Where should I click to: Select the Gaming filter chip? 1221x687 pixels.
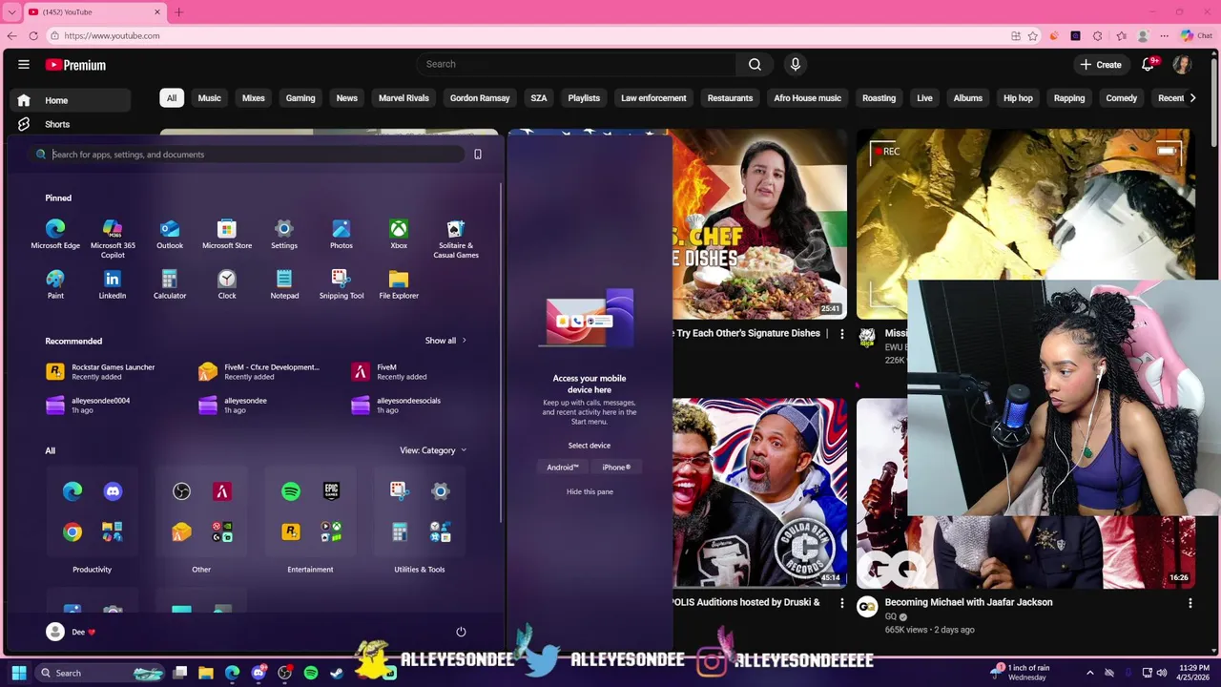click(x=300, y=98)
